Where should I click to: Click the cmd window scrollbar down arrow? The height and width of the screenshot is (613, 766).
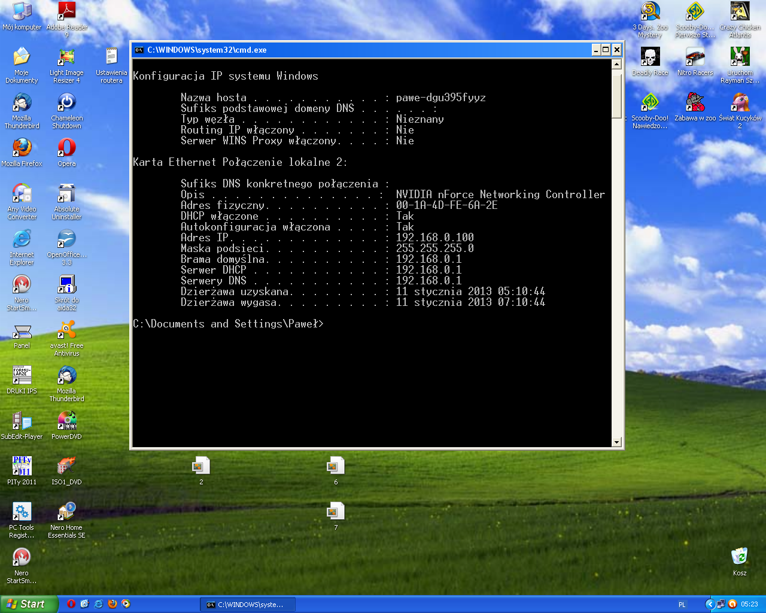tap(617, 442)
